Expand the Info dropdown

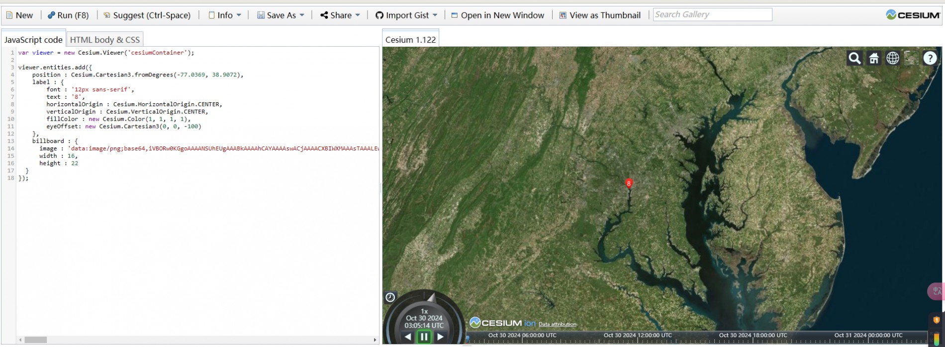click(225, 15)
